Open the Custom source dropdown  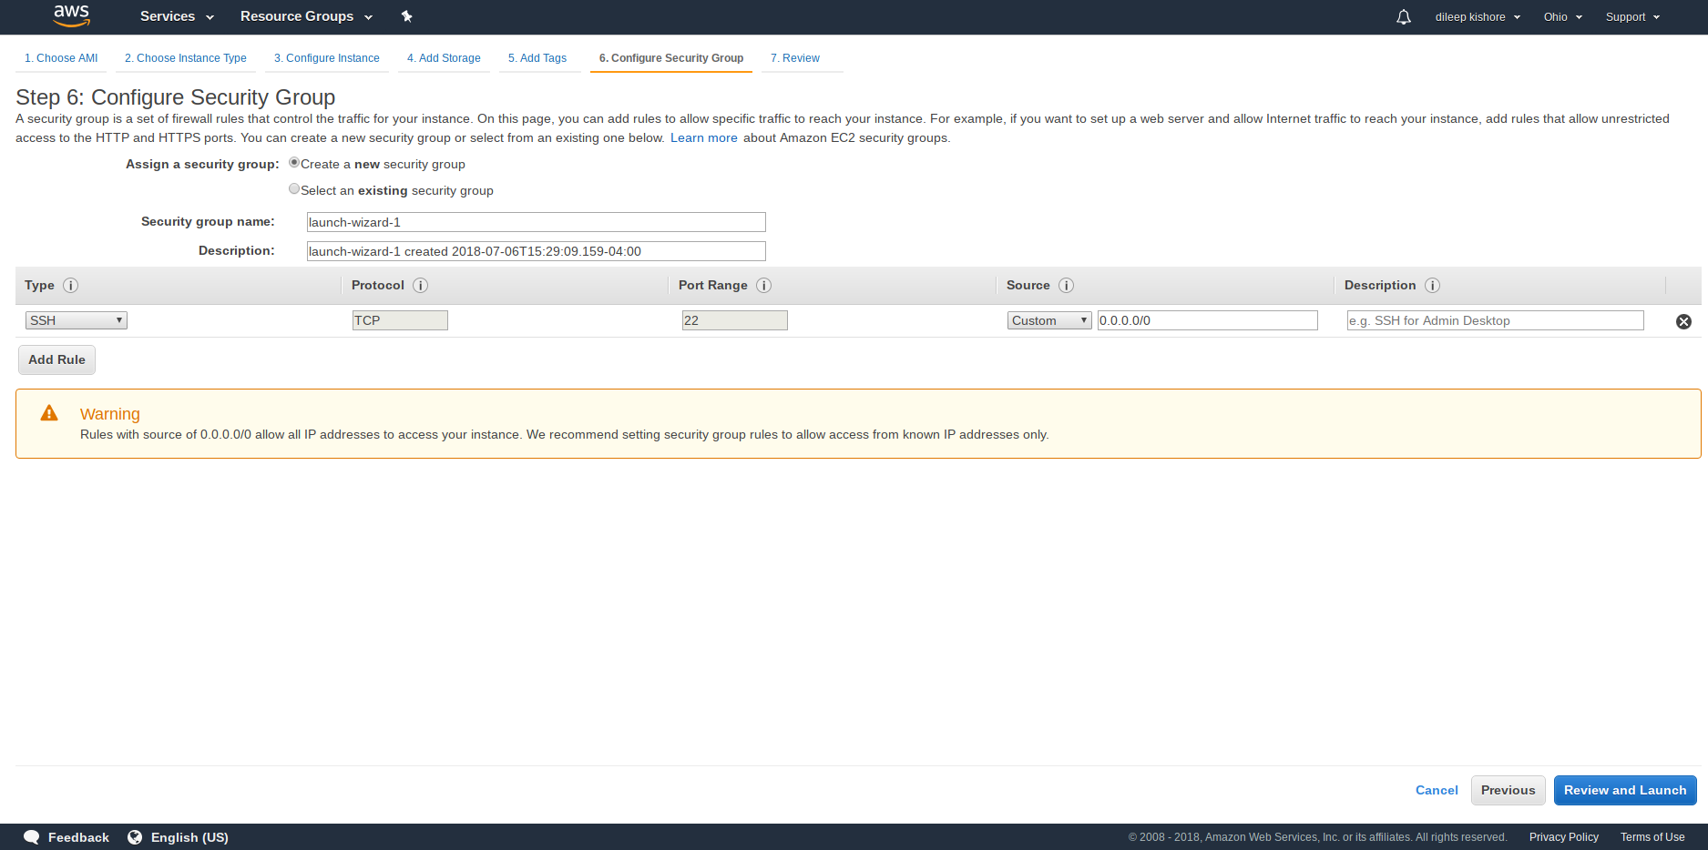click(1049, 320)
